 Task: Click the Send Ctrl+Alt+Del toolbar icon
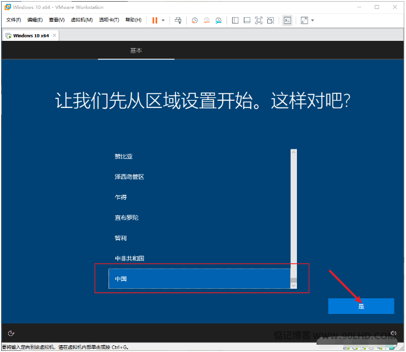point(178,20)
